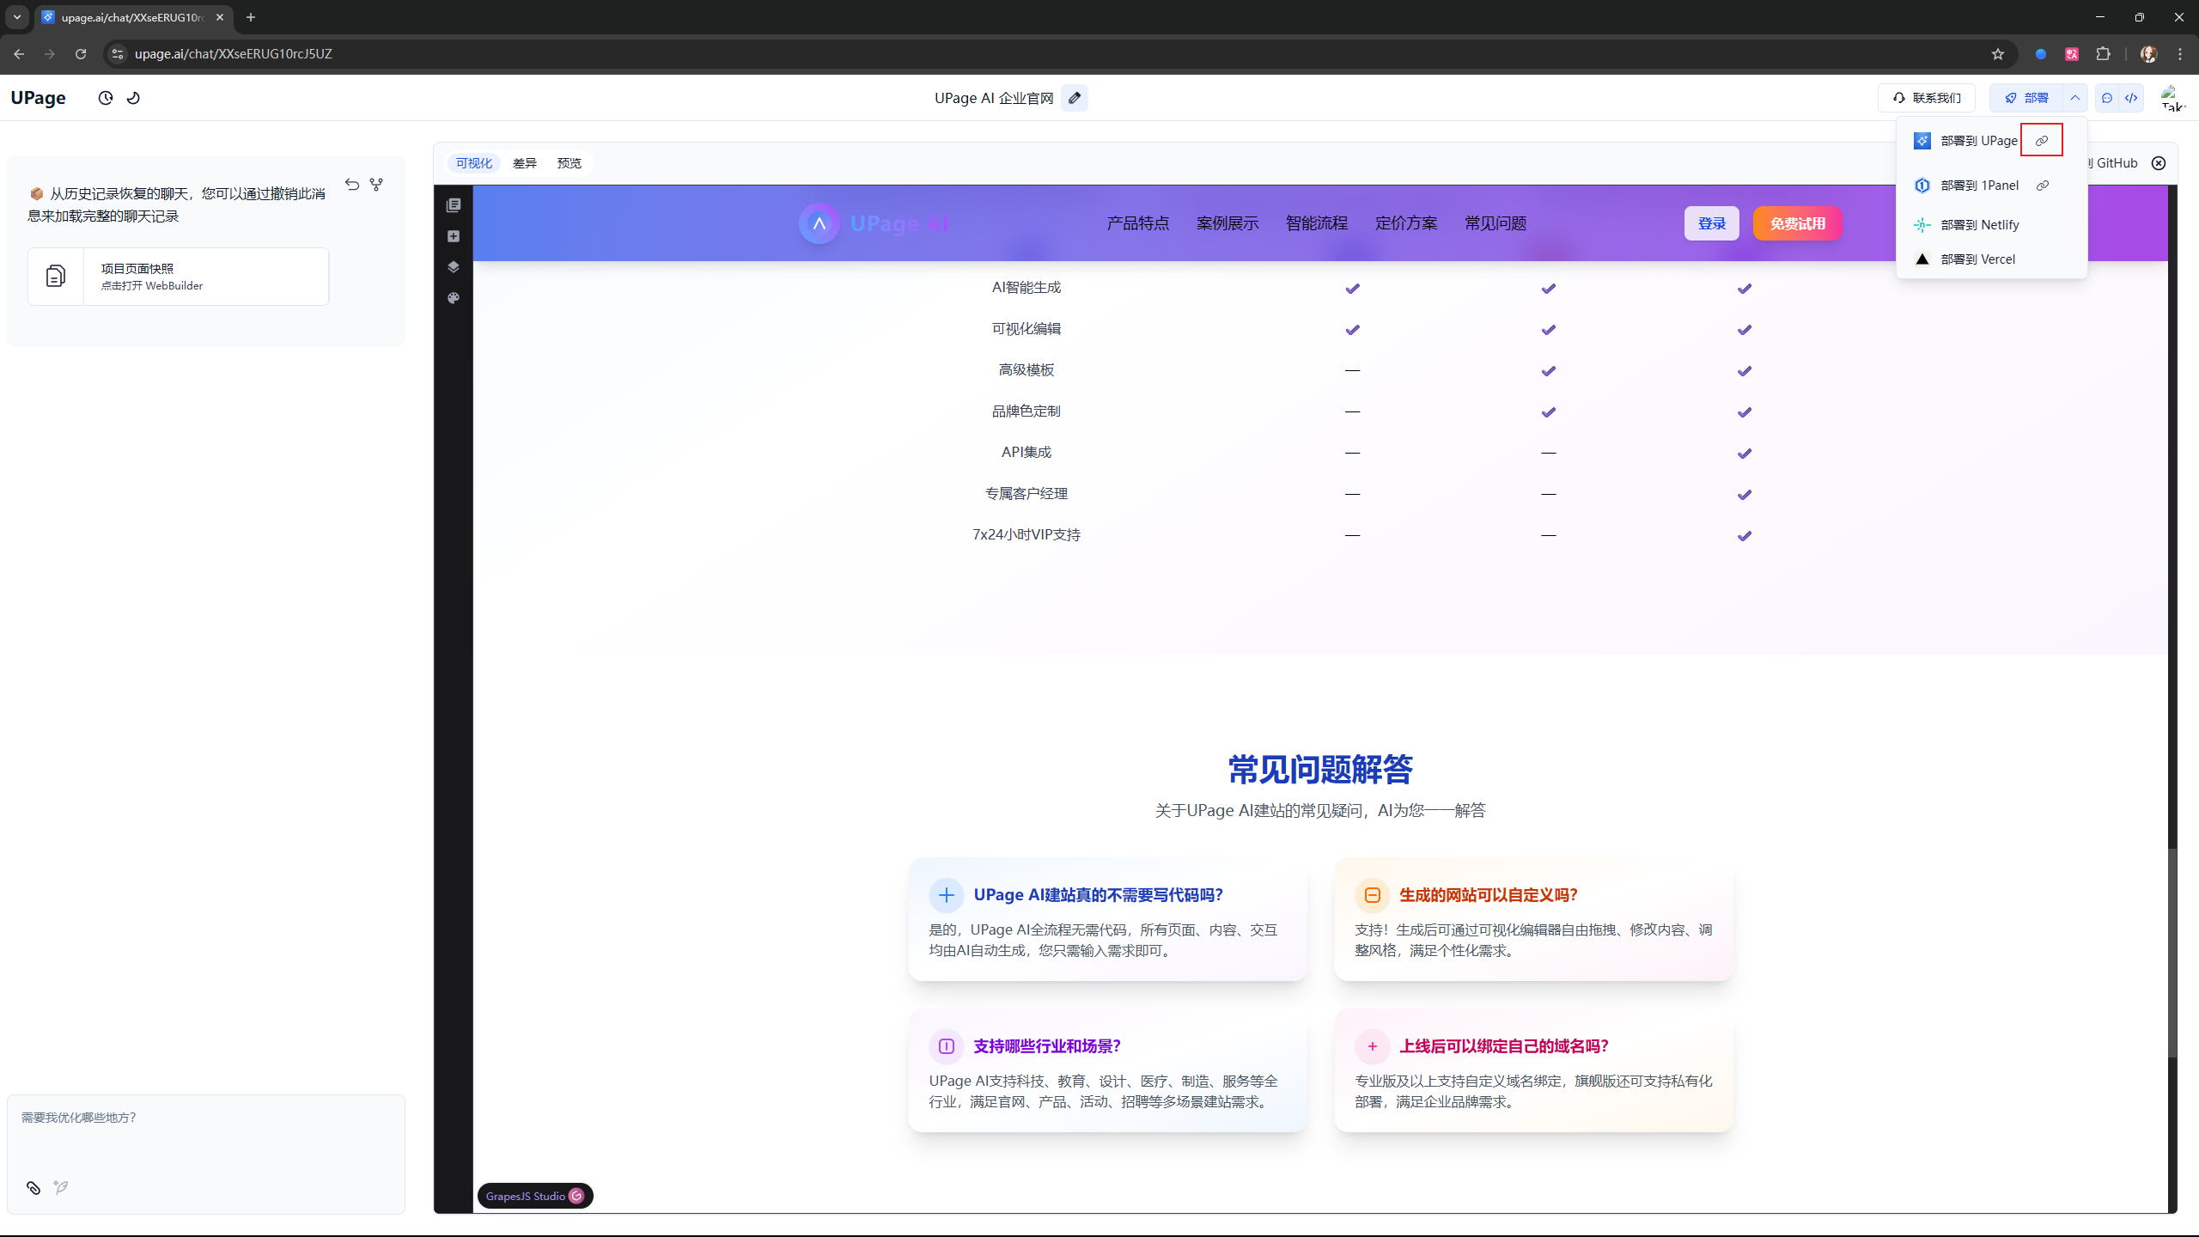Image resolution: width=2199 pixels, height=1237 pixels.
Task: Click the enhance prompt sparkle icon
Action: click(60, 1188)
